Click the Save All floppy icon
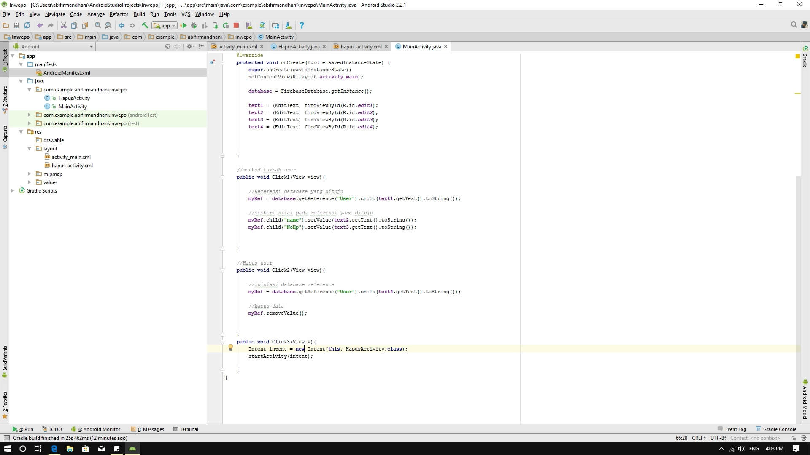 click(x=16, y=26)
